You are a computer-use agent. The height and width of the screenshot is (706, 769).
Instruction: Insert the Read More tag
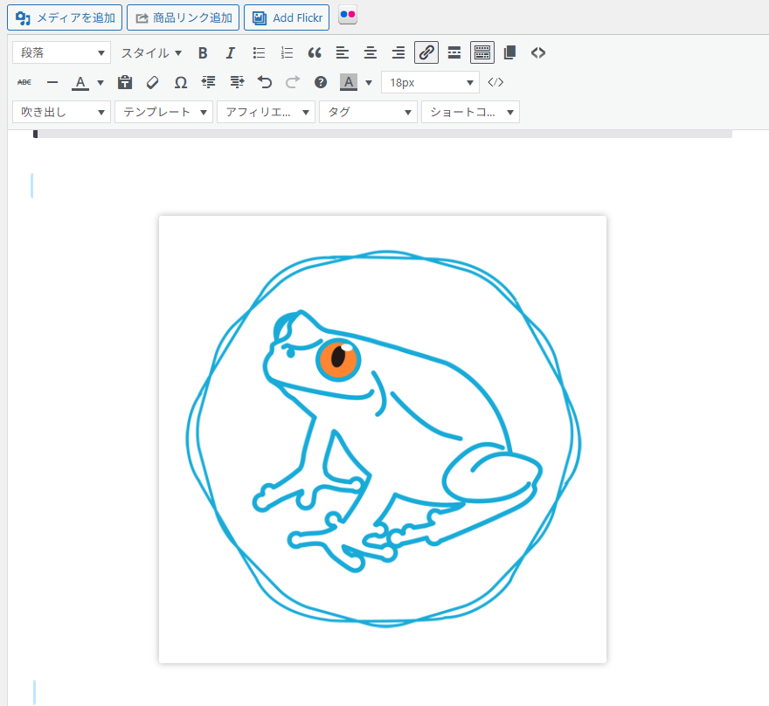[x=454, y=53]
